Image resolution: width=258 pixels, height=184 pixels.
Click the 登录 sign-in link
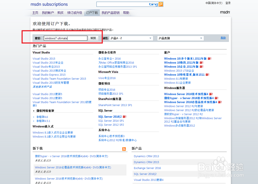coord(228,3)
